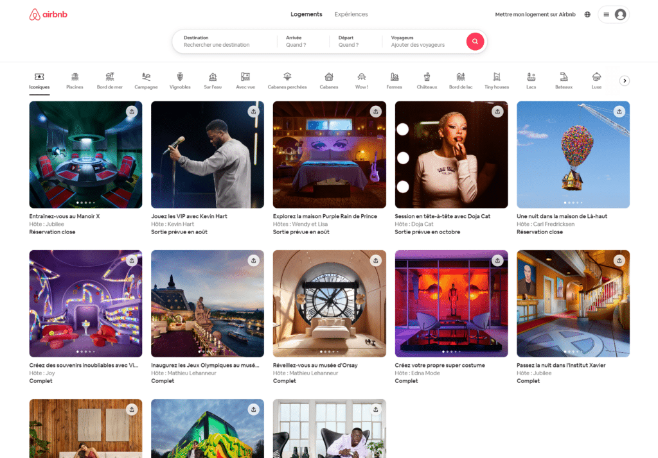This screenshot has height=458, width=658.
Task: Open the globe language selector
Action: coord(587,14)
